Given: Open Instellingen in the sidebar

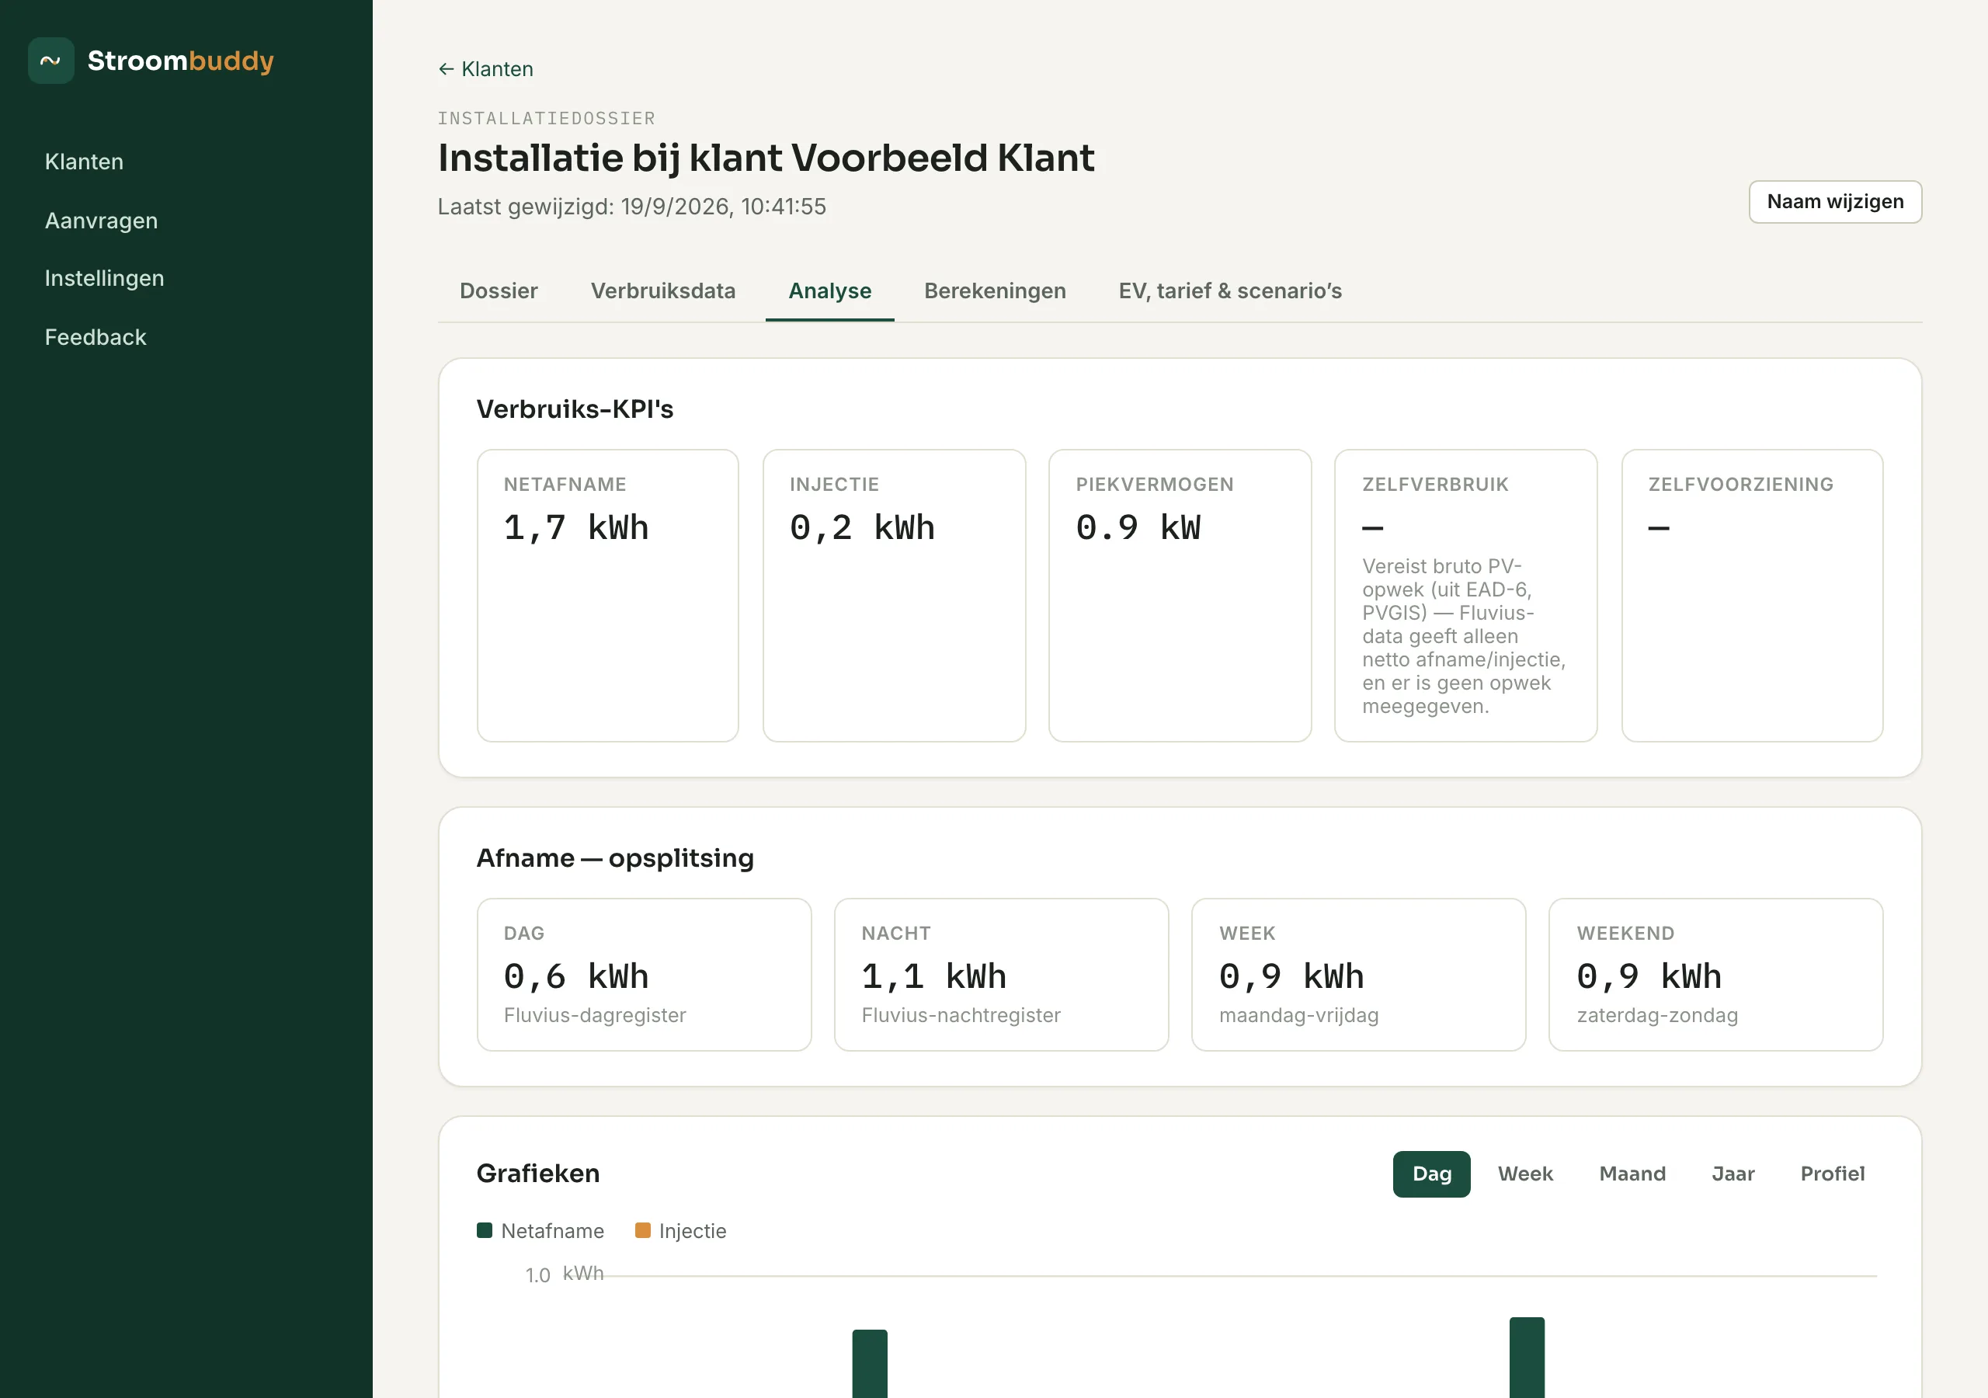Looking at the screenshot, I should pos(104,278).
